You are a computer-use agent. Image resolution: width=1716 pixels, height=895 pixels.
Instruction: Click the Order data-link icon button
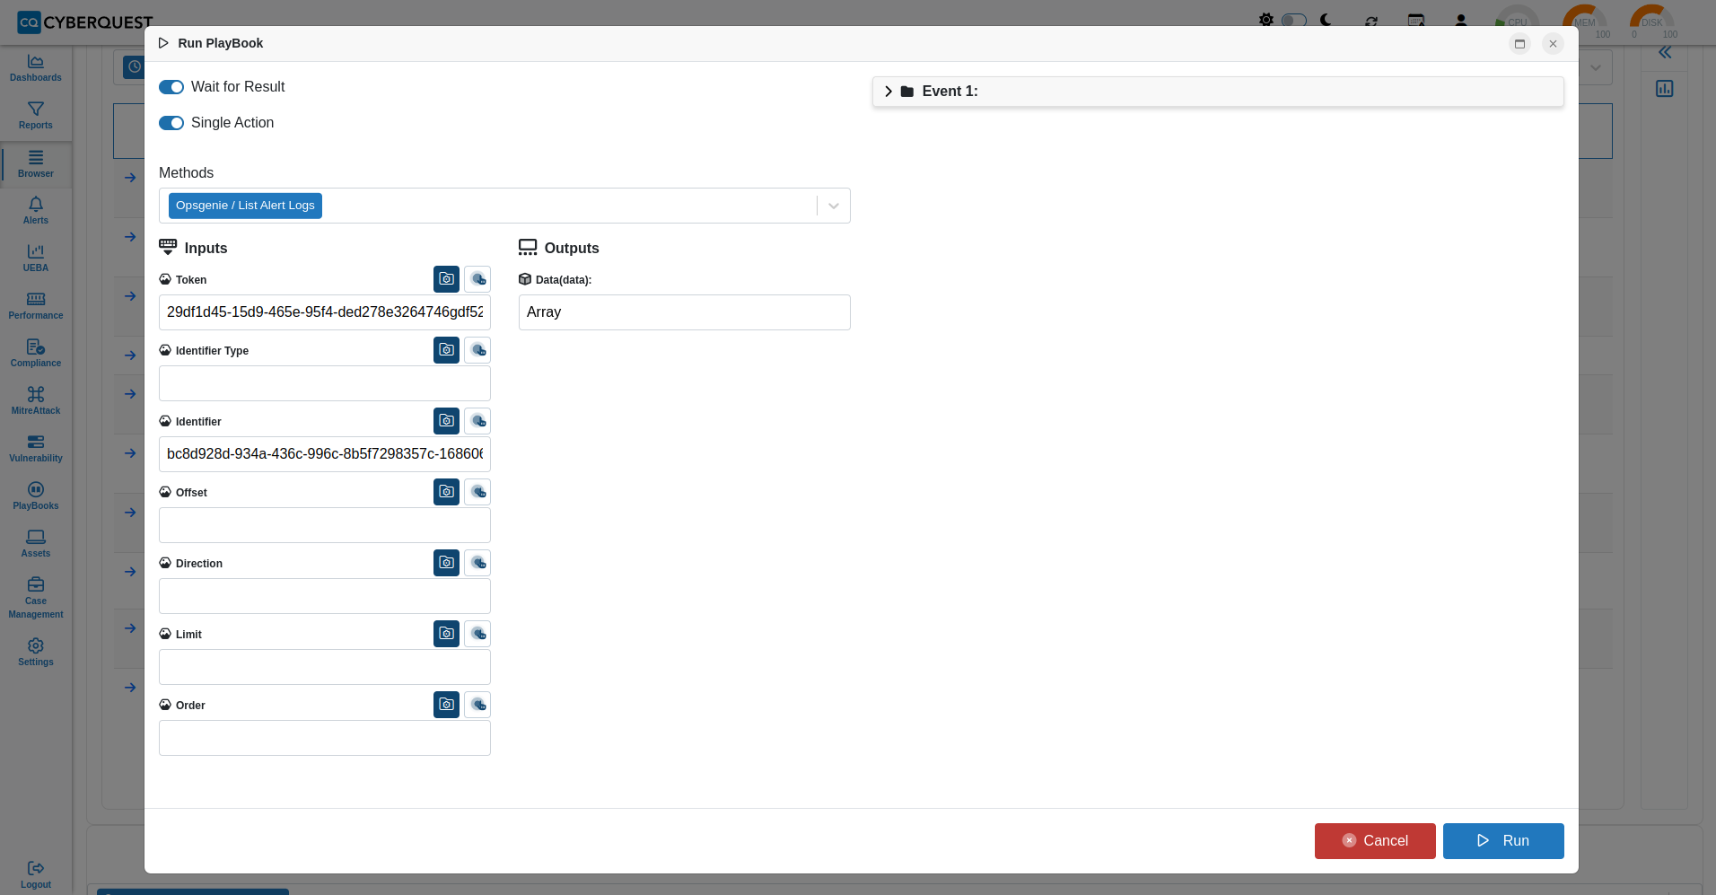pos(477,705)
